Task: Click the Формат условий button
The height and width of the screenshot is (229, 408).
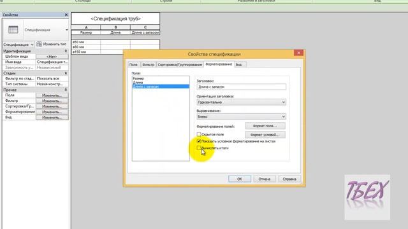Action: (265, 135)
